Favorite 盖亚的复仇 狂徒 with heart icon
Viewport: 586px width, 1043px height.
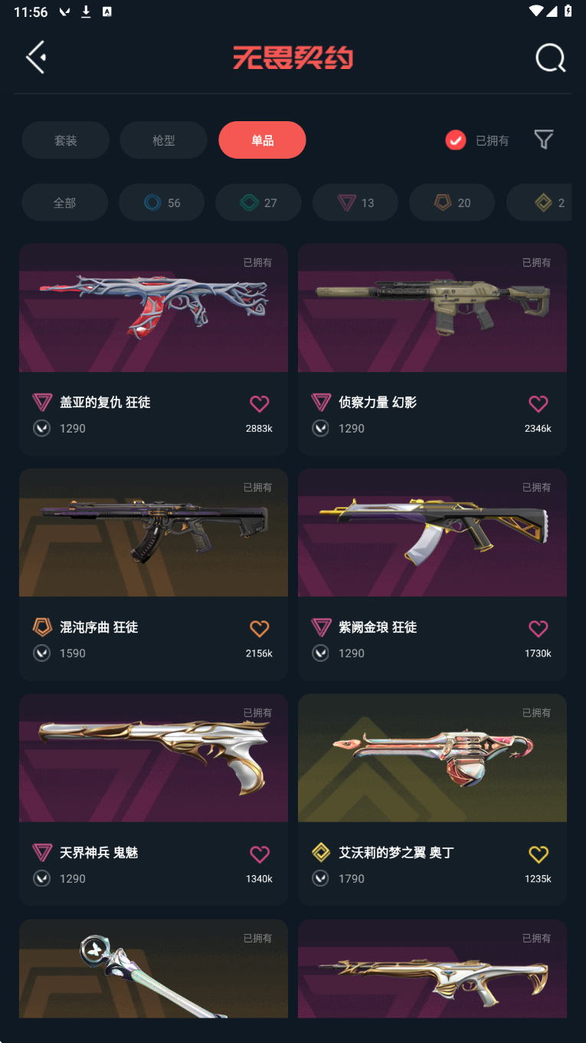[x=260, y=403]
